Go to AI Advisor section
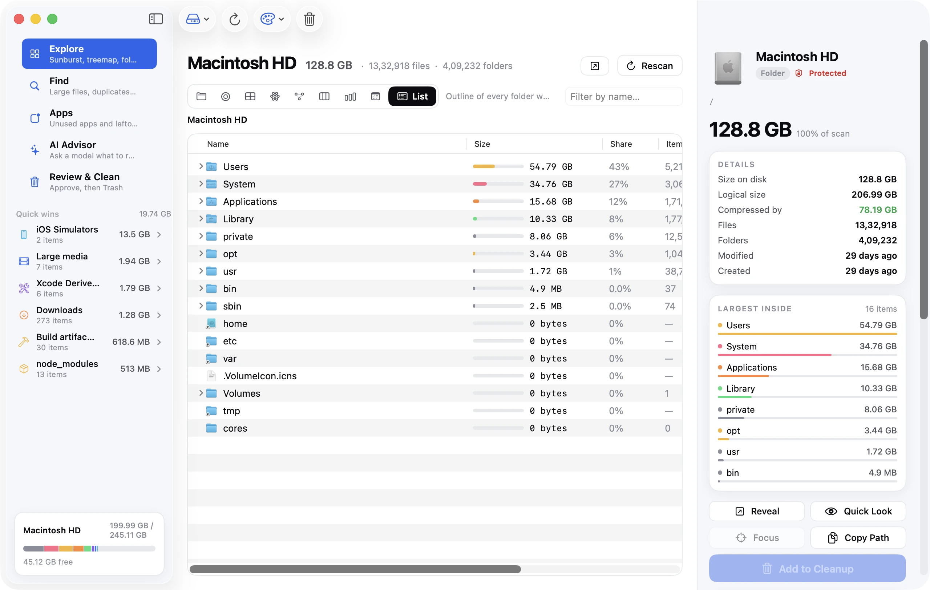Viewport: 930px width, 590px height. pyautogui.click(x=89, y=150)
